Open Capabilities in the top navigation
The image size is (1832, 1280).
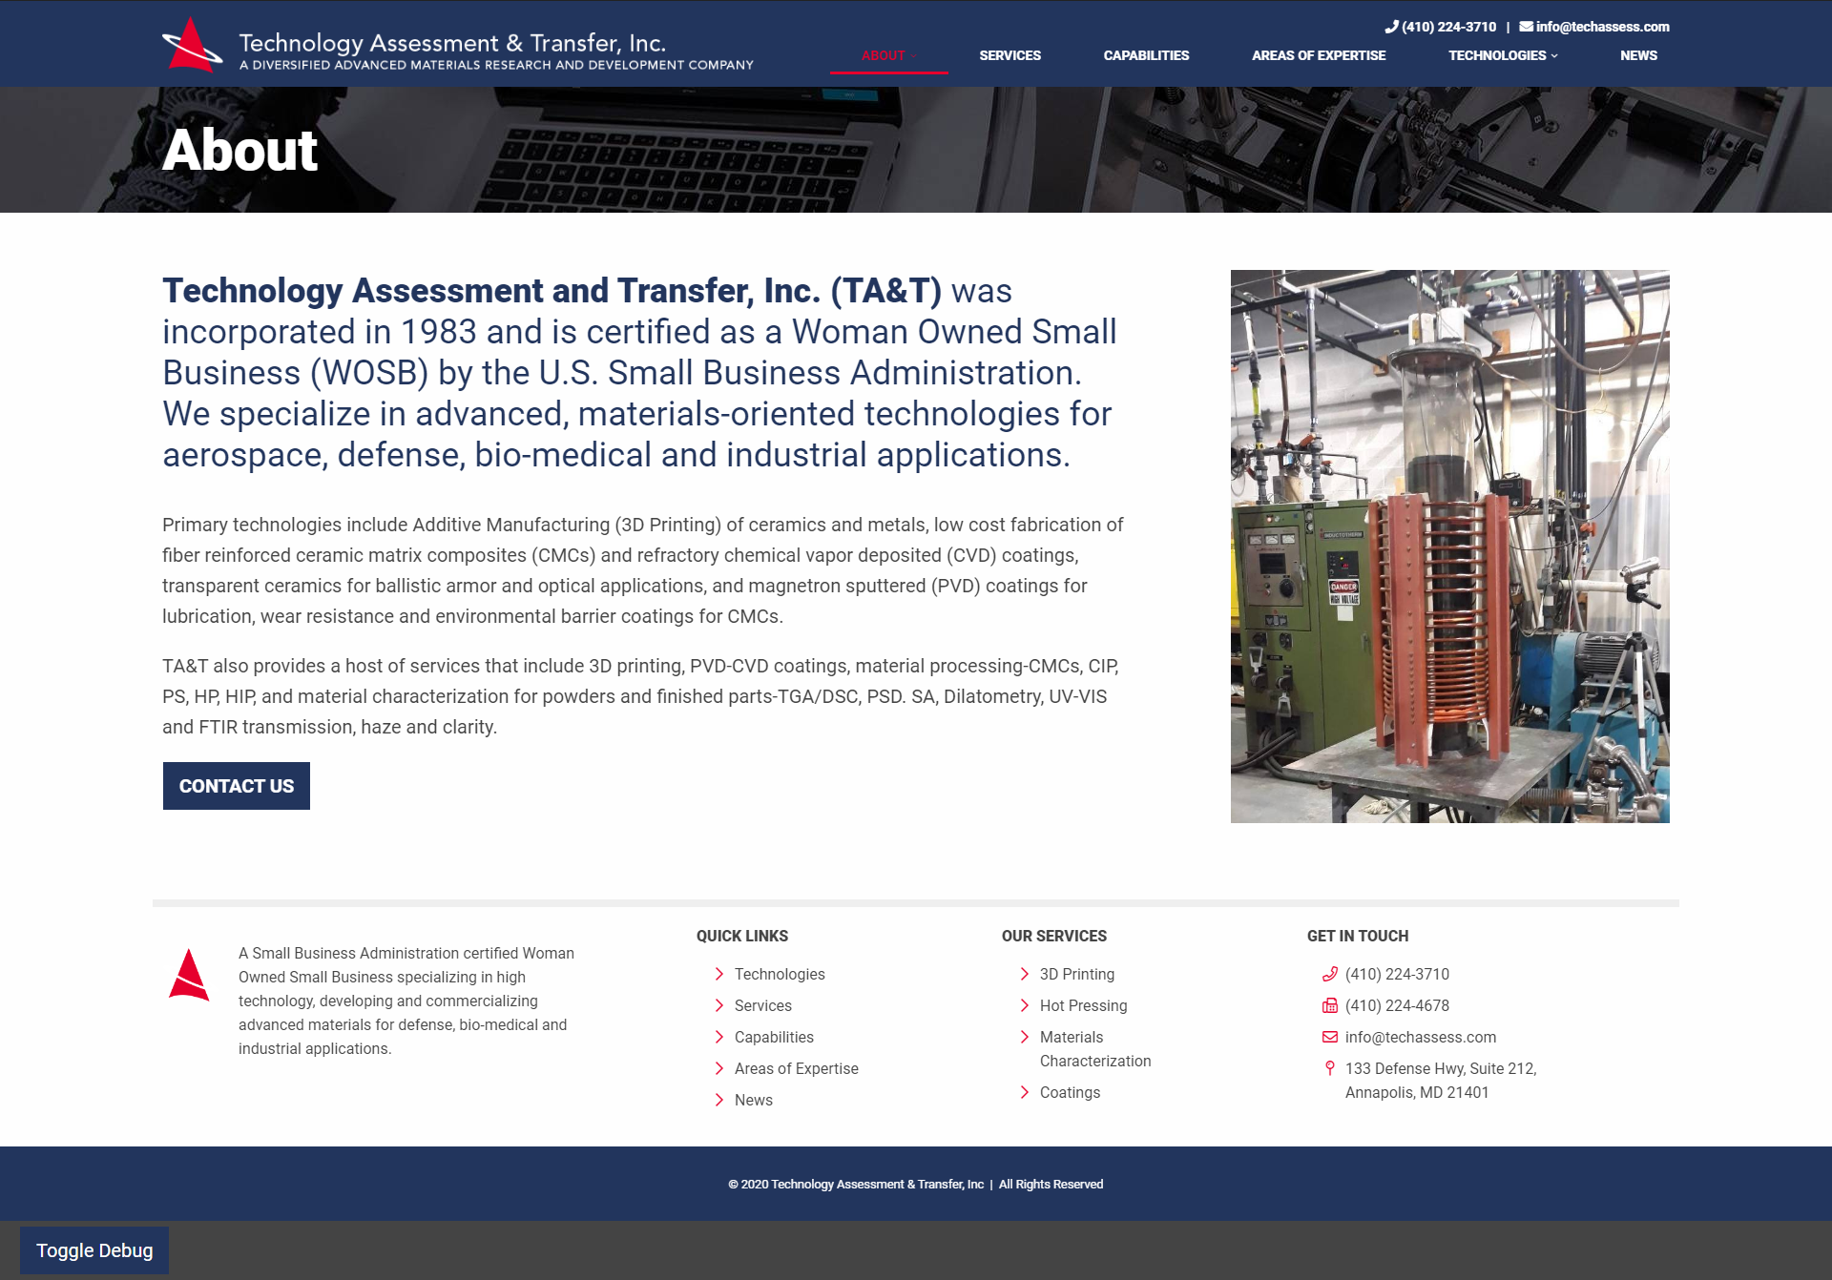1146,55
